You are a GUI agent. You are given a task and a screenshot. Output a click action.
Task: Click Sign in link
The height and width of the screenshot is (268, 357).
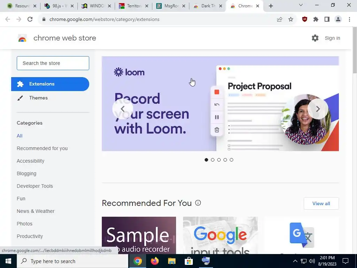click(x=332, y=38)
